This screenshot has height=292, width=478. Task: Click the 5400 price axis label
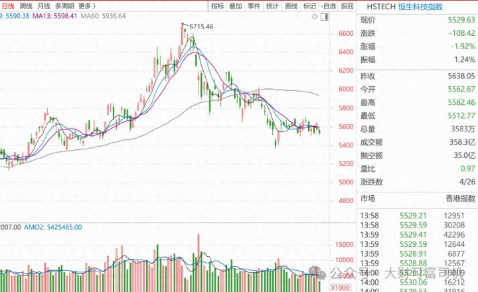coord(346,145)
